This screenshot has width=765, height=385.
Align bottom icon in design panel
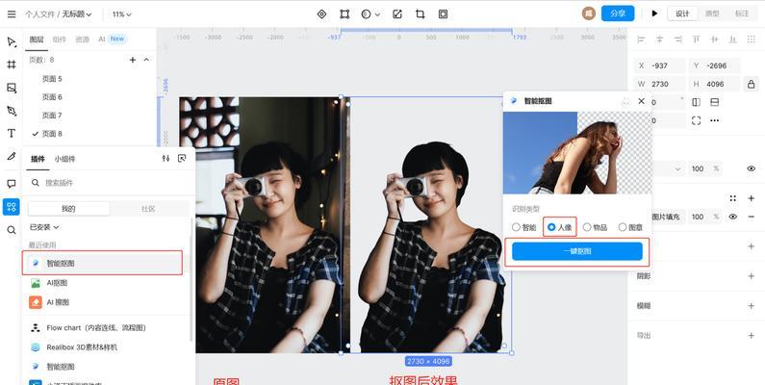coord(733,39)
